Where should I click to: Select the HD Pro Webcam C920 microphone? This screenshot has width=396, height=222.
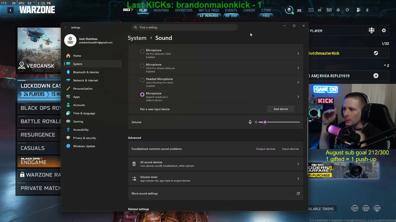142,51
